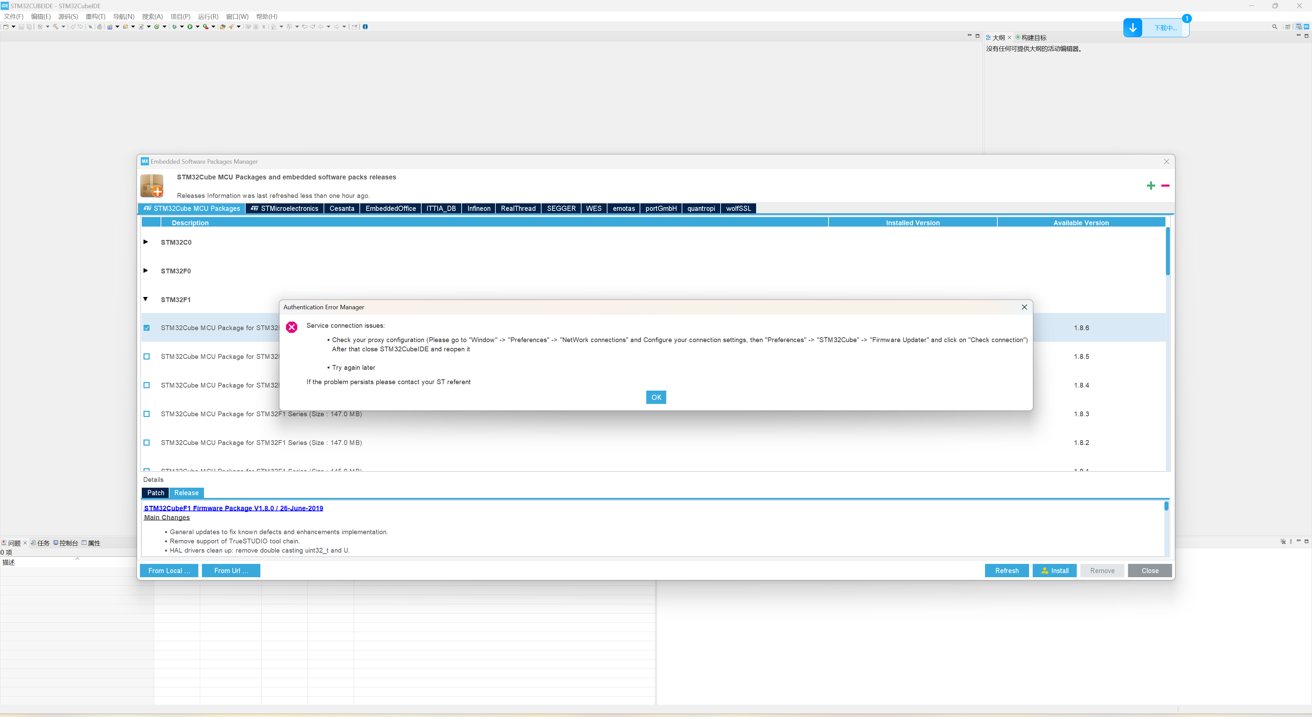Select the Debug toolbar icon
This screenshot has height=717, width=1312.
click(174, 27)
